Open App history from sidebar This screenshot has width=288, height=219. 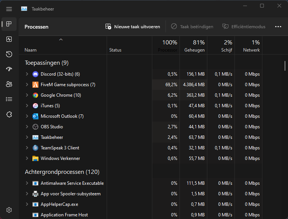(9, 54)
